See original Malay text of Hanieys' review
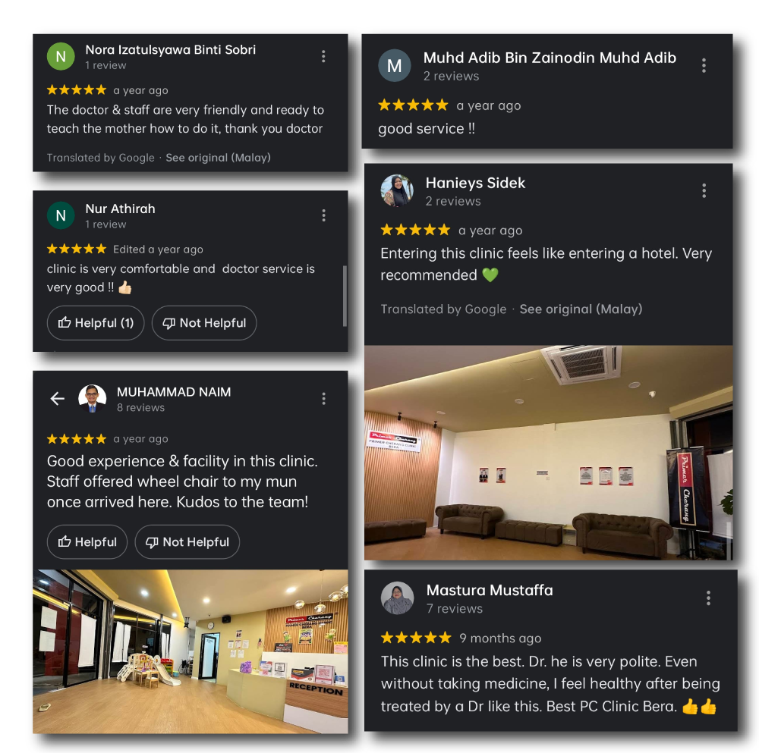 click(581, 309)
